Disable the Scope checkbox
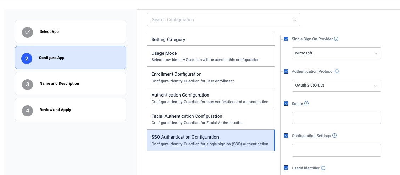The height and width of the screenshot is (175, 400). (286, 104)
